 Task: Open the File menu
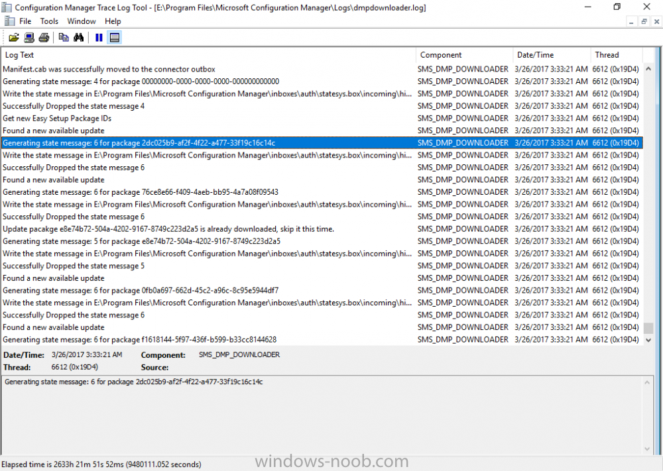pyautogui.click(x=25, y=21)
